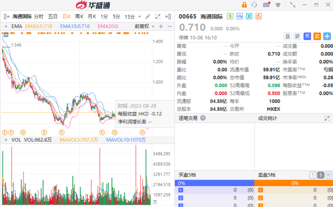Open the 成交统计 tab
This screenshot has height=207, width=333.
tap(267, 118)
